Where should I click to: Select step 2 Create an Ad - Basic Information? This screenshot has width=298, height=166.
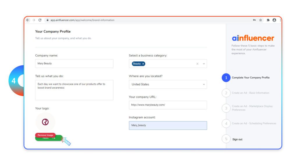coord(246,93)
